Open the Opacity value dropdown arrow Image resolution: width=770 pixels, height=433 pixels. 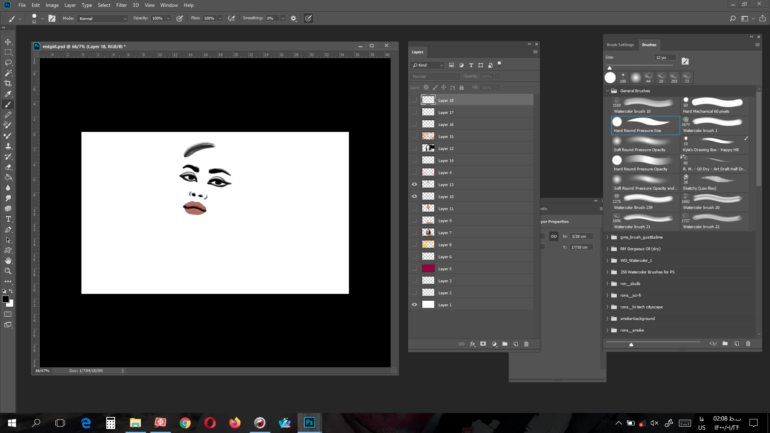(x=168, y=18)
